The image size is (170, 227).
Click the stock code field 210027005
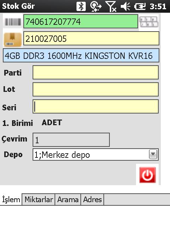point(91,39)
